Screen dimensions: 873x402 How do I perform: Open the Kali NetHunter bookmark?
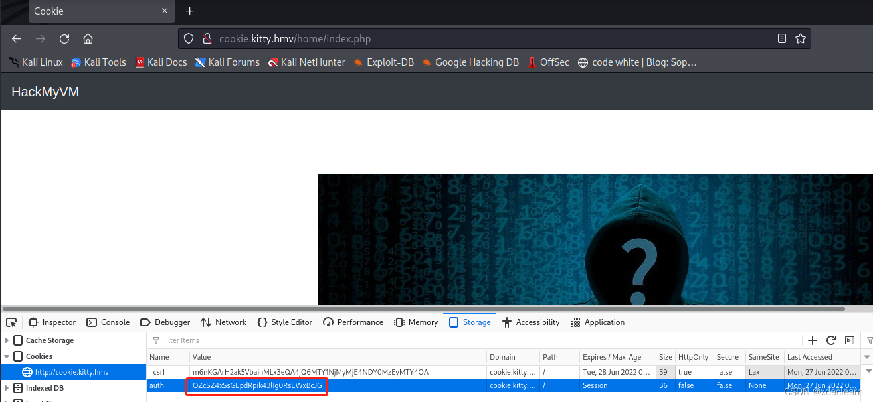(x=306, y=62)
